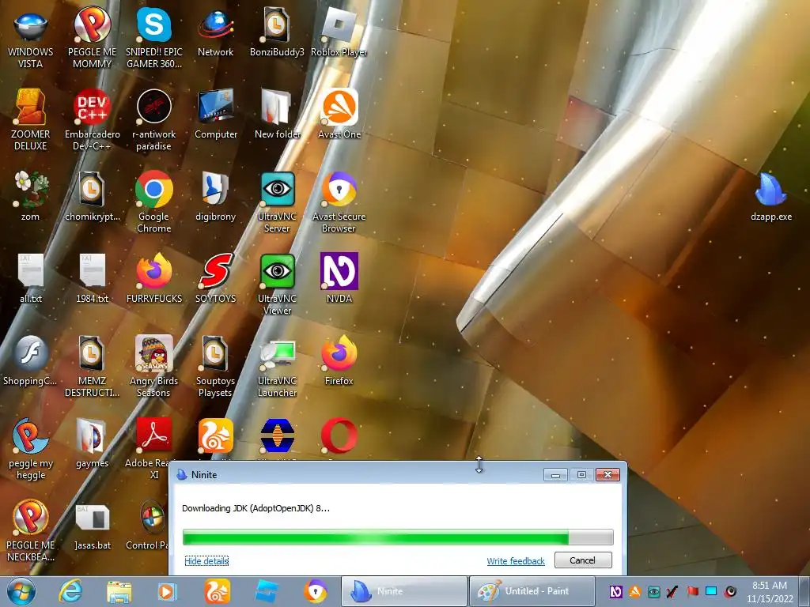The image size is (810, 607).
Task: Select the Roblox Player icon
Action: (339, 32)
